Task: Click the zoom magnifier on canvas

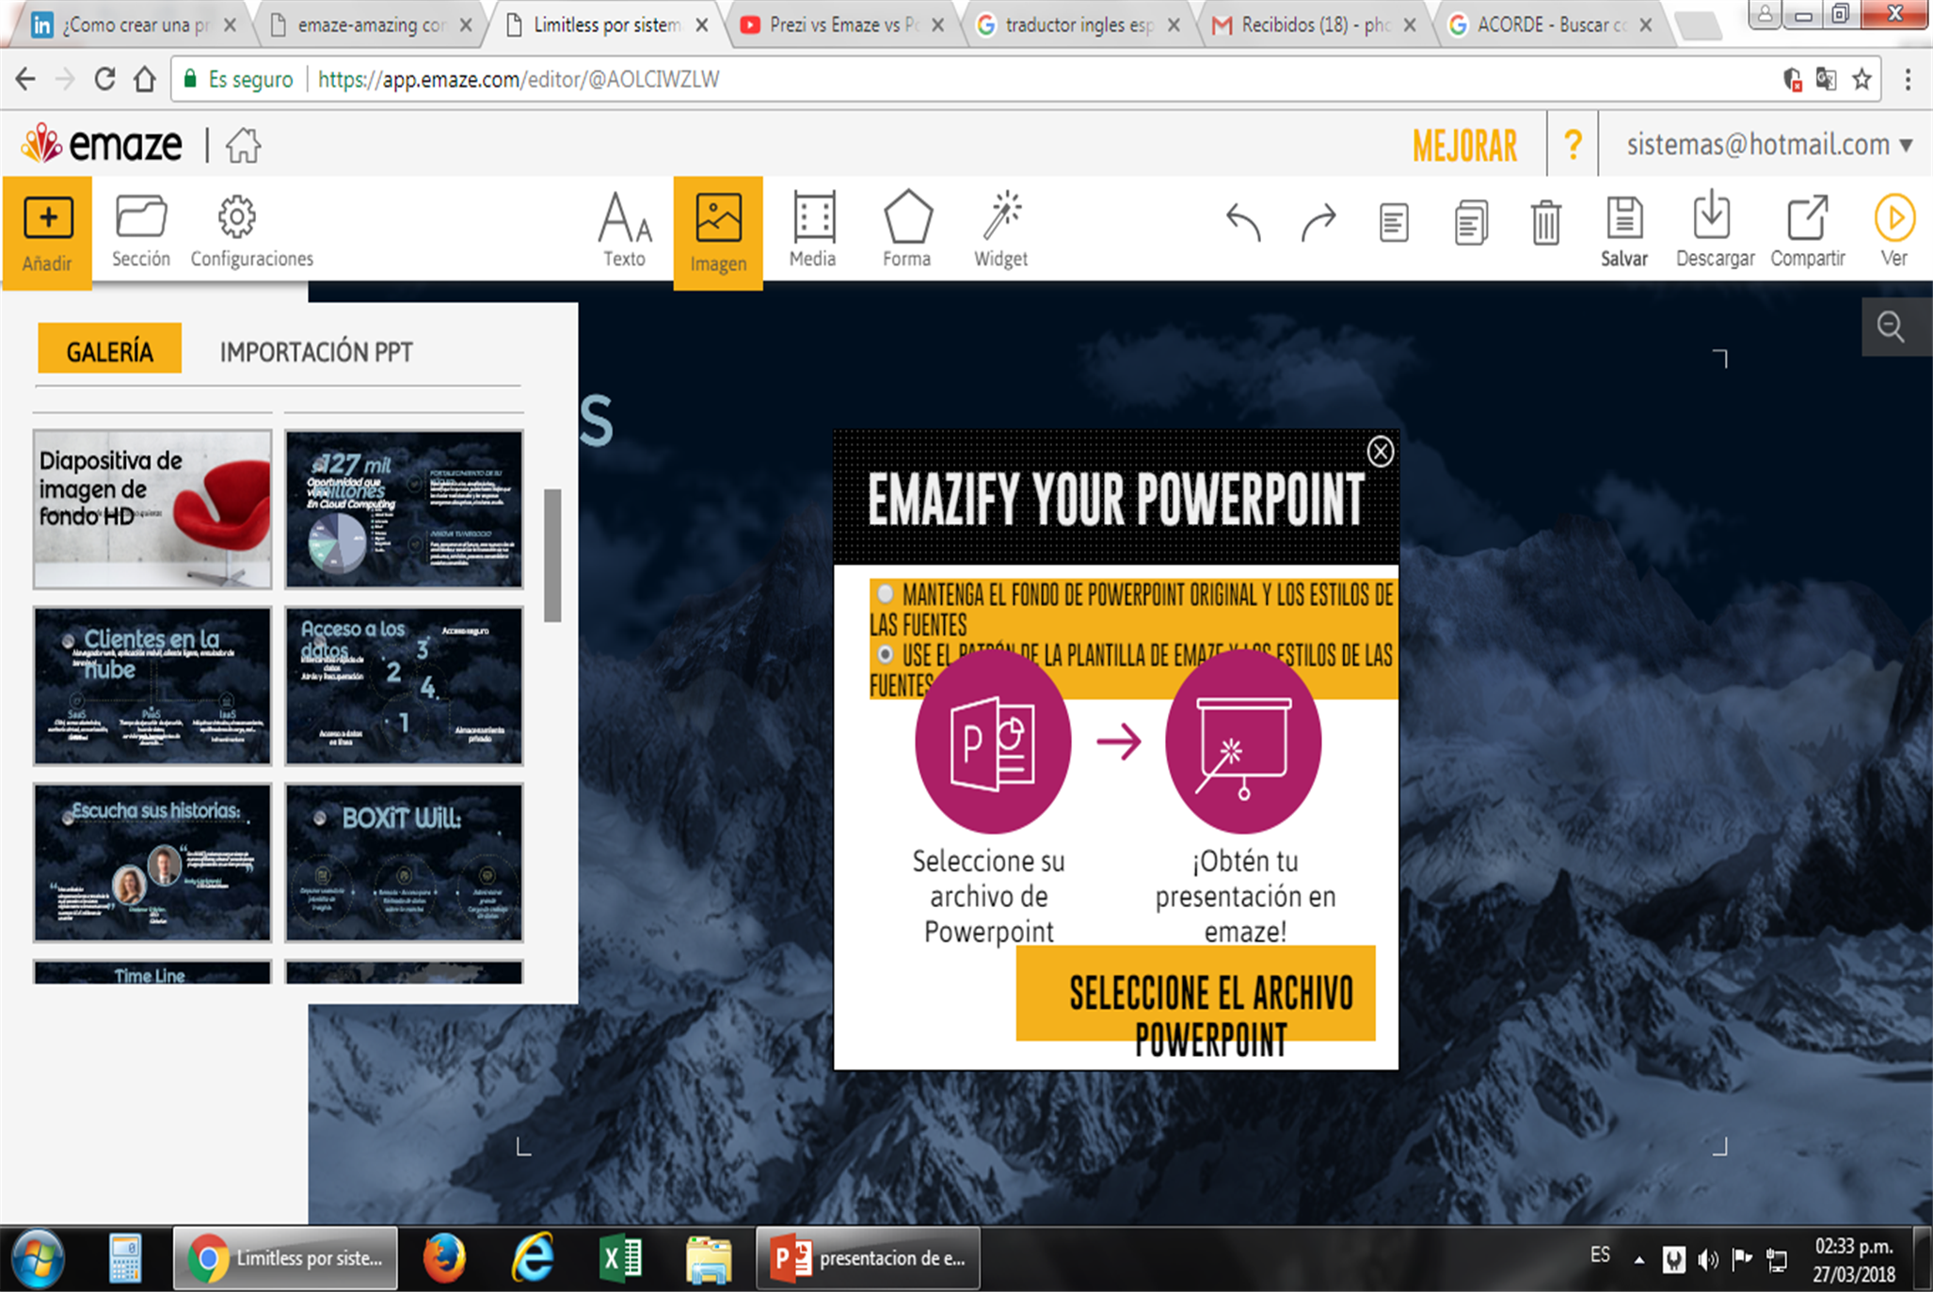Action: coord(1891,327)
